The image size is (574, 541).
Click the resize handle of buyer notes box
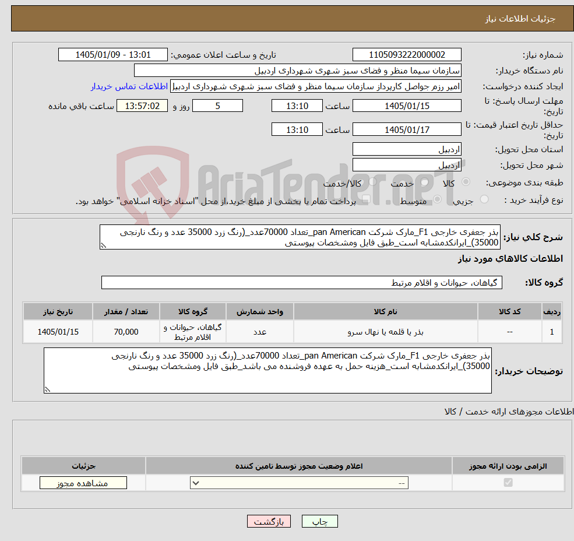pyautogui.click(x=47, y=389)
